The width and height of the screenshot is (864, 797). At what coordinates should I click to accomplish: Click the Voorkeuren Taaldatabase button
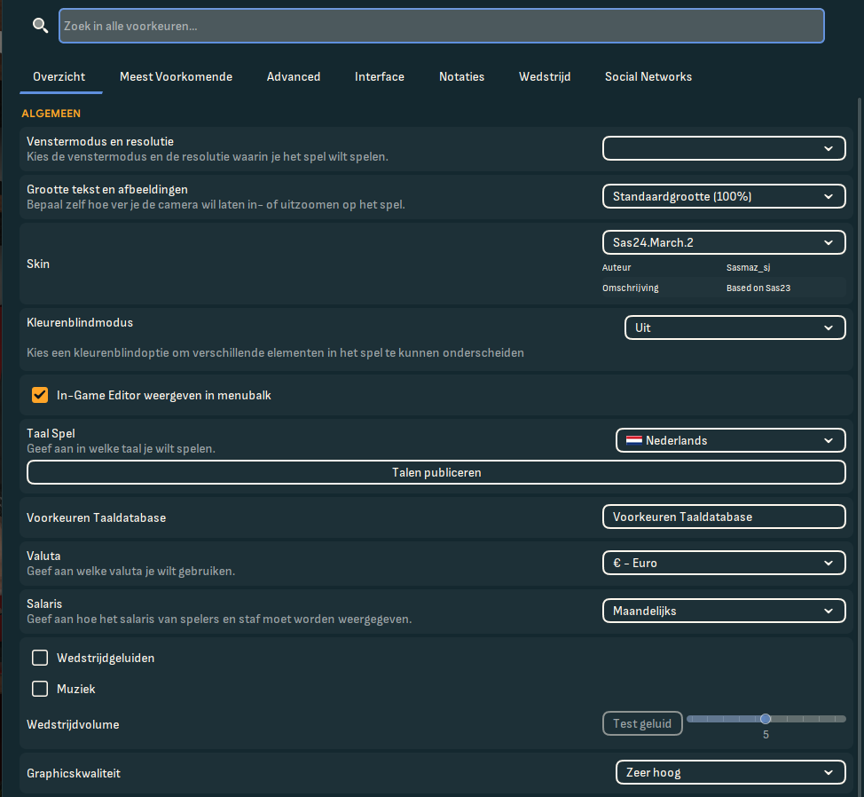tap(724, 517)
